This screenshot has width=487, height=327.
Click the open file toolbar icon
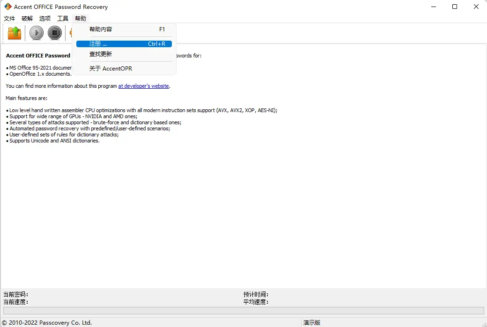pyautogui.click(x=15, y=33)
